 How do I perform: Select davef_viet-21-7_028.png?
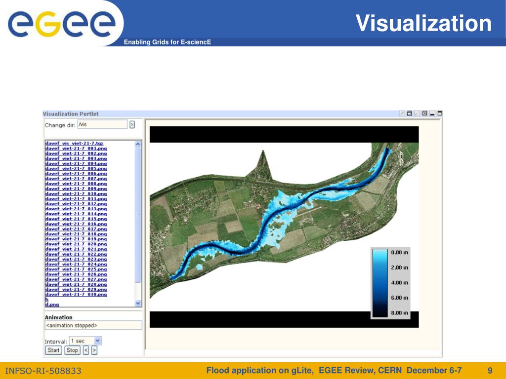(x=76, y=284)
